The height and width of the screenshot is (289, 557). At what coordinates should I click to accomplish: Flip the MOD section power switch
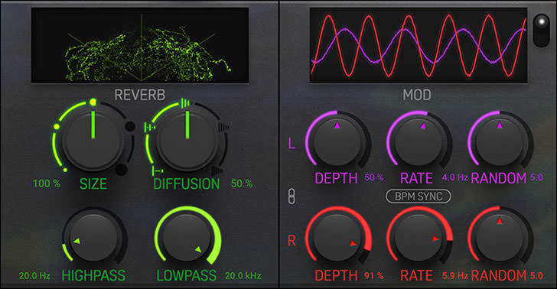point(542,31)
